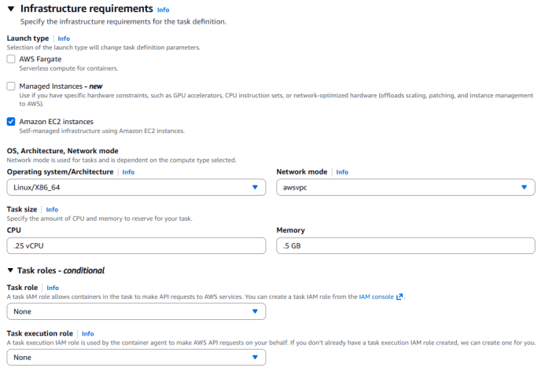
Task: Uncheck Amazon EC2 instances checkbox
Action: click(x=11, y=122)
